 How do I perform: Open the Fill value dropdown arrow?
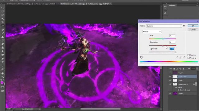point(197,68)
